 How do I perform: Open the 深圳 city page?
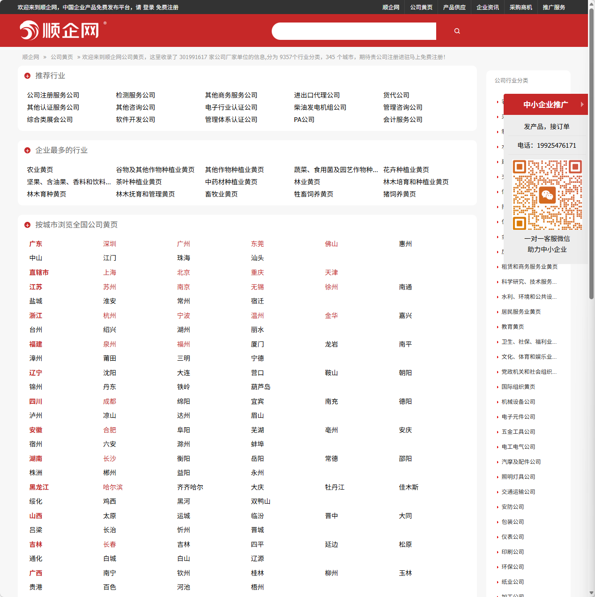point(110,244)
